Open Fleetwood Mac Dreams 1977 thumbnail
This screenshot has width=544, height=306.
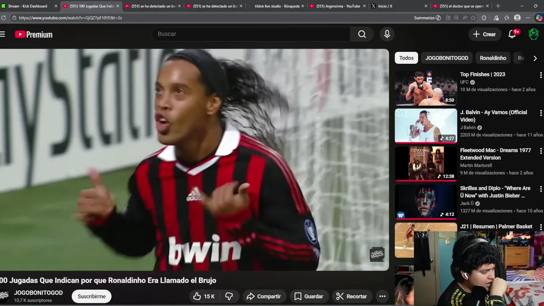pos(426,164)
